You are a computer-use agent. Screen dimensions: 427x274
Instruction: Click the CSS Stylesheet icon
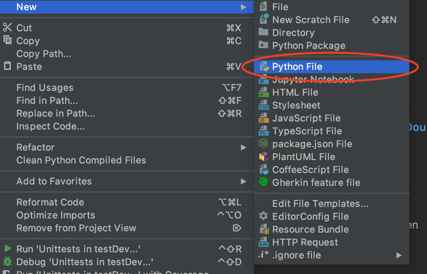click(x=264, y=105)
